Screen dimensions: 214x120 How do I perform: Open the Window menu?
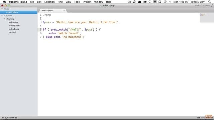click(x=99, y=2)
